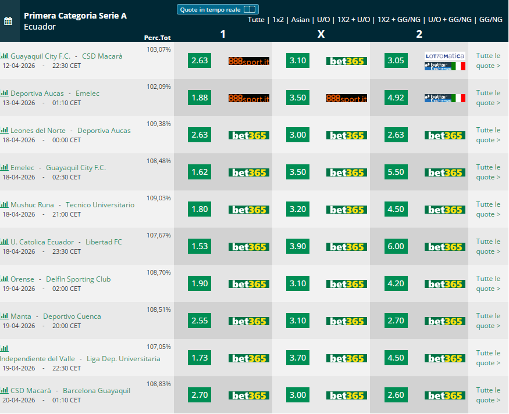The height and width of the screenshot is (414, 509).
Task: Open stats chart icon for Guayaquil City match
Action: tap(4, 56)
